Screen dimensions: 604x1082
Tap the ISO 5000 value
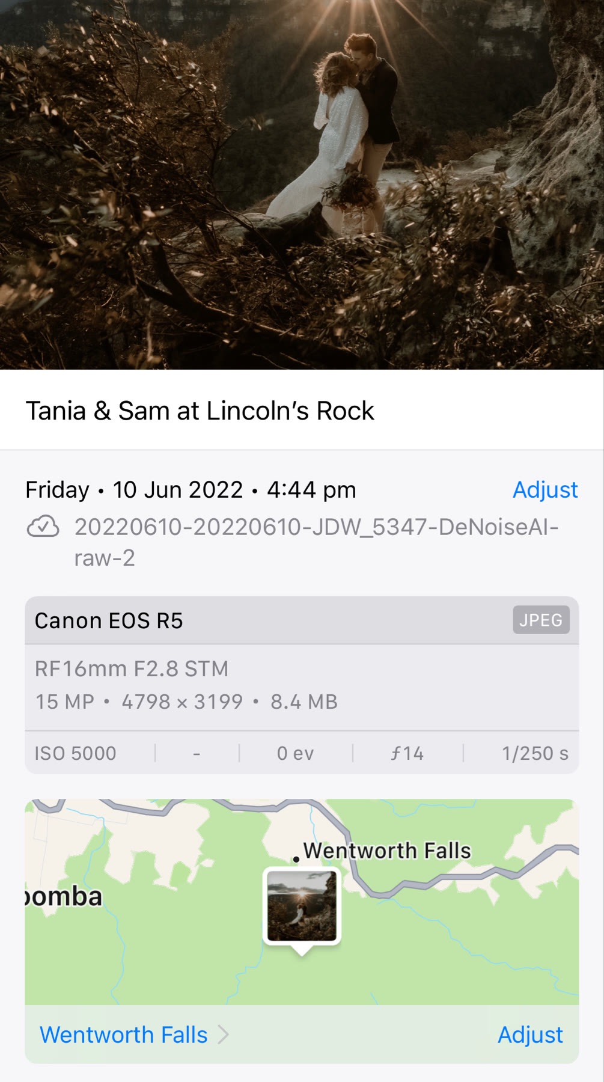point(75,753)
